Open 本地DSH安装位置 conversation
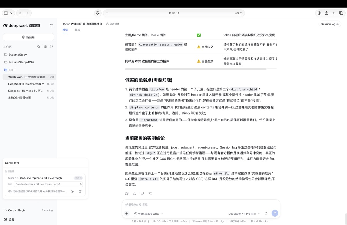The image size is (347, 225). click(x=29, y=97)
